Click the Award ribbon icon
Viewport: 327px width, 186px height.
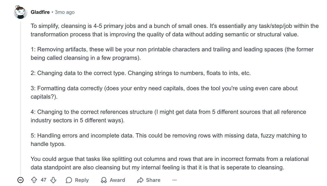[x=104, y=180]
